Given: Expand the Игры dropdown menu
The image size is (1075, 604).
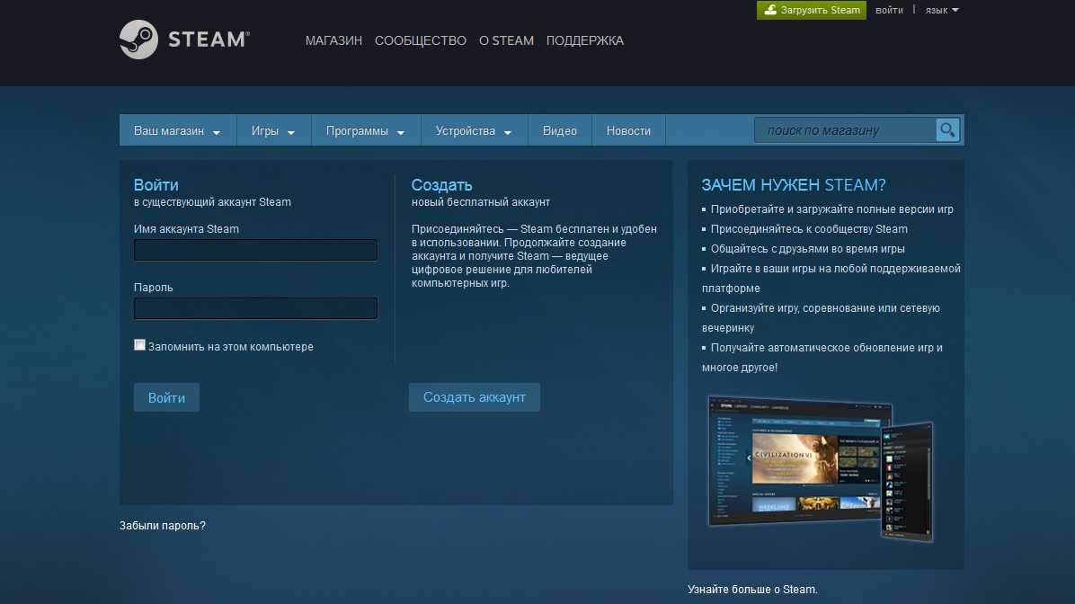Looking at the screenshot, I should pyautogui.click(x=273, y=130).
